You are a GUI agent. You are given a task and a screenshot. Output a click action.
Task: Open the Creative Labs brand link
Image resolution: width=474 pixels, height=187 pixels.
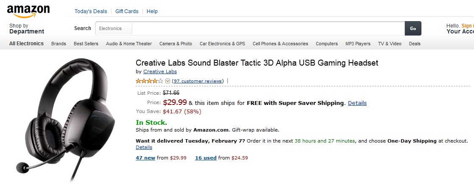click(x=160, y=71)
